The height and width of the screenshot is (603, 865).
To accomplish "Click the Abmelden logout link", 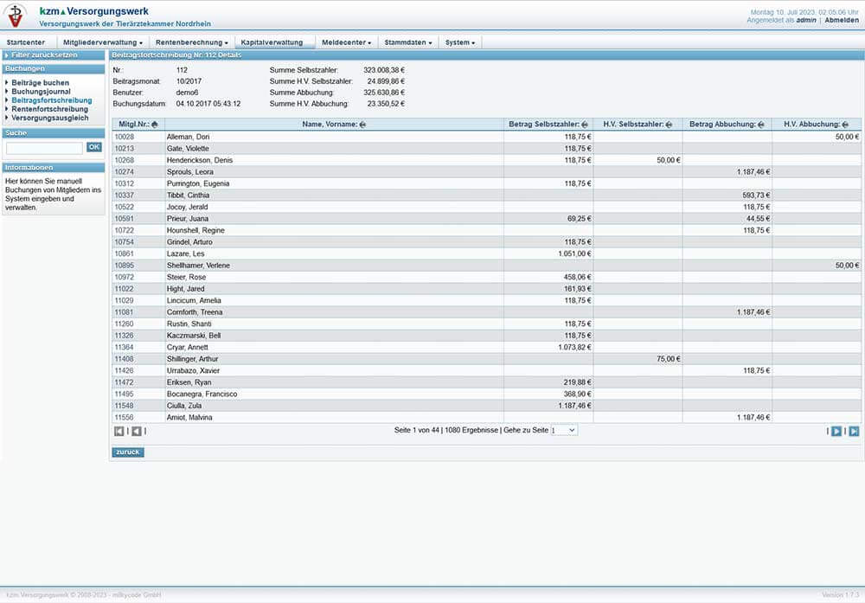I will [x=842, y=20].
